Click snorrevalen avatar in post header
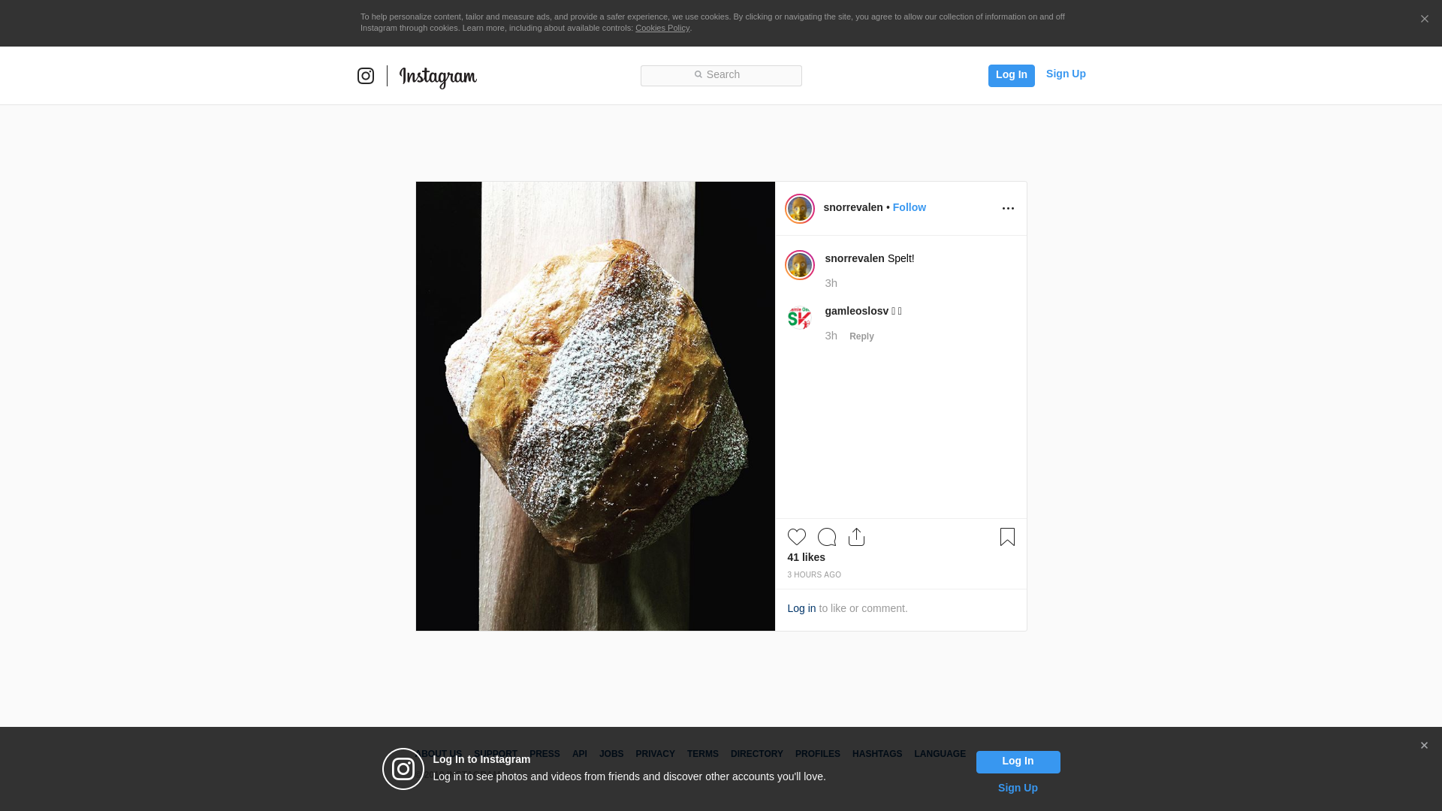The image size is (1442, 811). click(800, 209)
